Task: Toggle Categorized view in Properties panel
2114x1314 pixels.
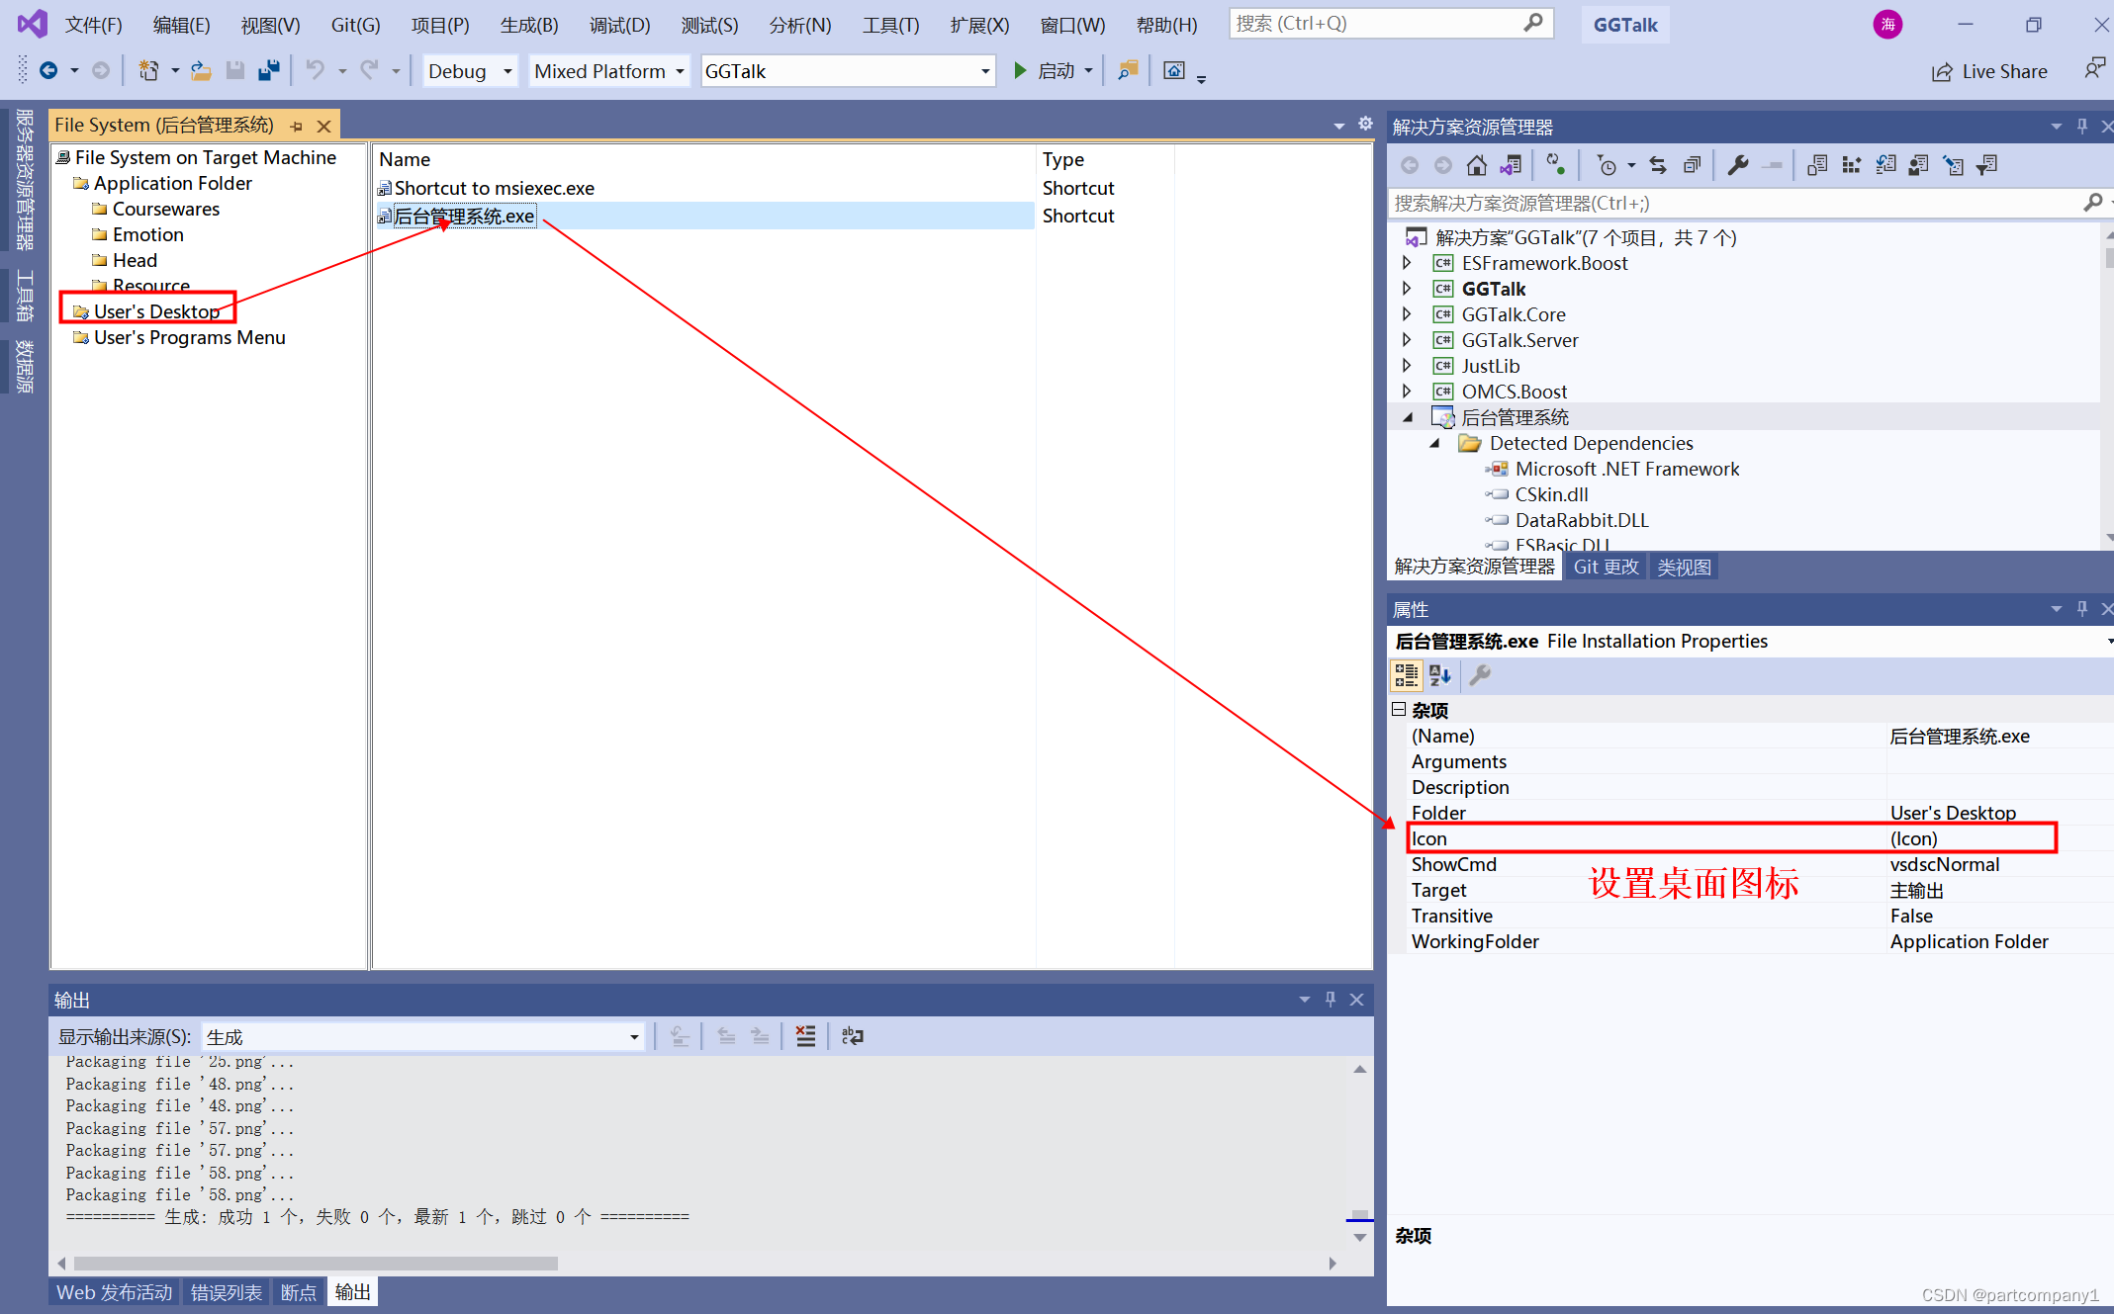Action: click(x=1406, y=675)
